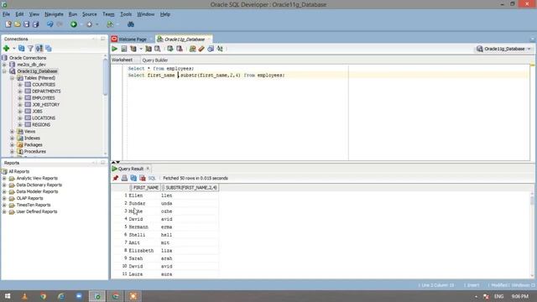Click the Delete row icon in Query Result
537x302 pixels.
(x=143, y=178)
